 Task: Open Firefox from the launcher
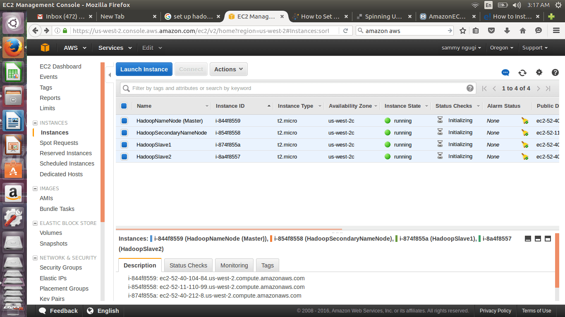(x=12, y=47)
